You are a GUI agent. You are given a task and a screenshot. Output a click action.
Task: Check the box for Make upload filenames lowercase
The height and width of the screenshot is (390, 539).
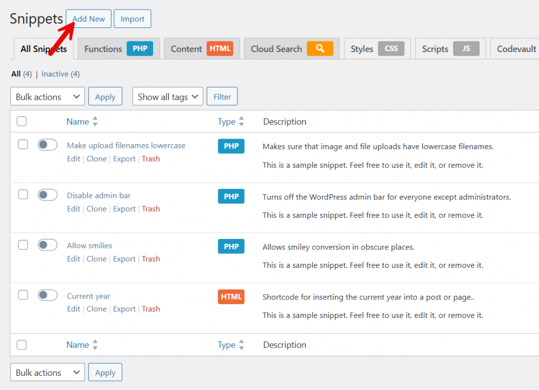coord(23,144)
